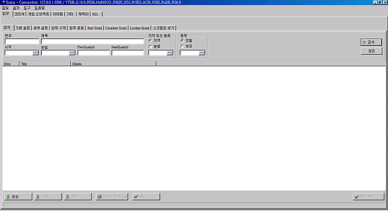Screen dimensions: 388x211
Task: Focus the 제목 title input field
Action: coord(92,41)
